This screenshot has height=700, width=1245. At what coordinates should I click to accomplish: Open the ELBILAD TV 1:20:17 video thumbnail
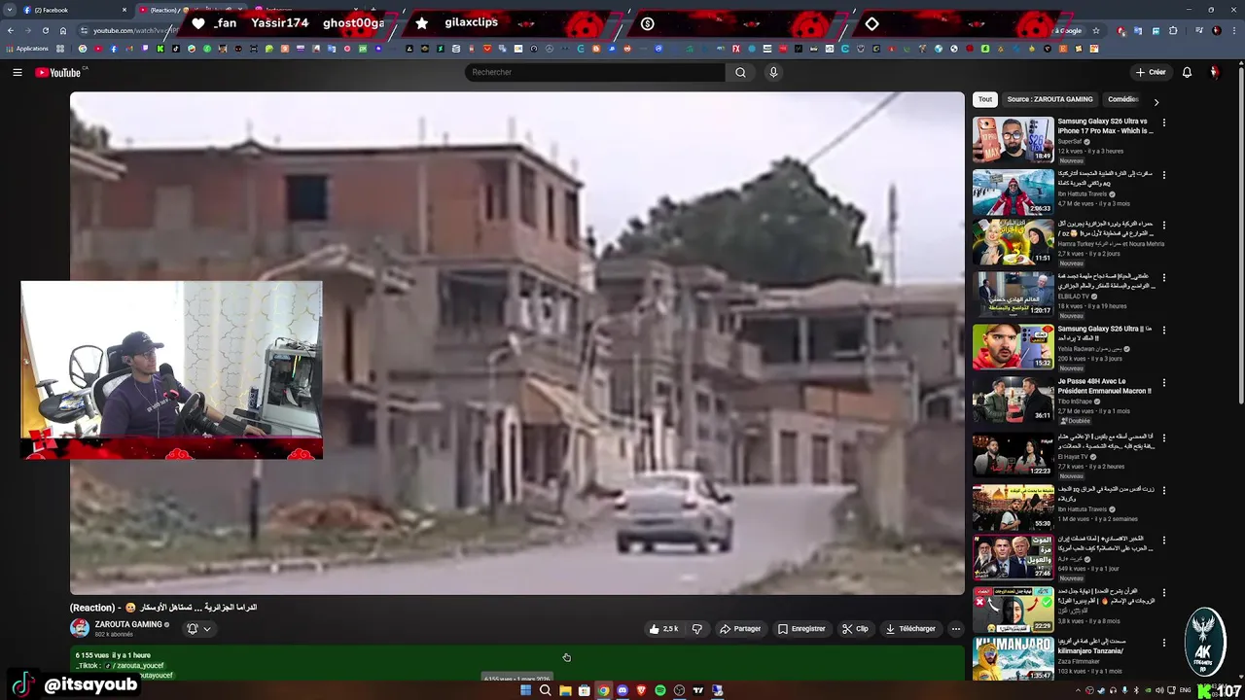coord(1013,295)
